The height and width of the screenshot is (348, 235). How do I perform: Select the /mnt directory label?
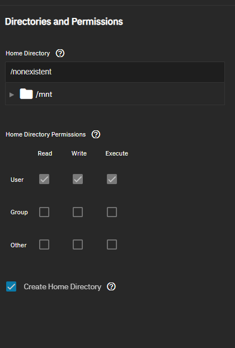click(44, 95)
